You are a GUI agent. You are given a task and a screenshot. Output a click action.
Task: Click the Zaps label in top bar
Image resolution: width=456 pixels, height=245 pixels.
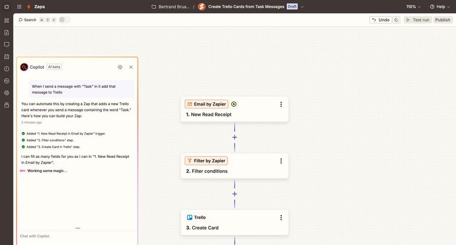(x=40, y=7)
